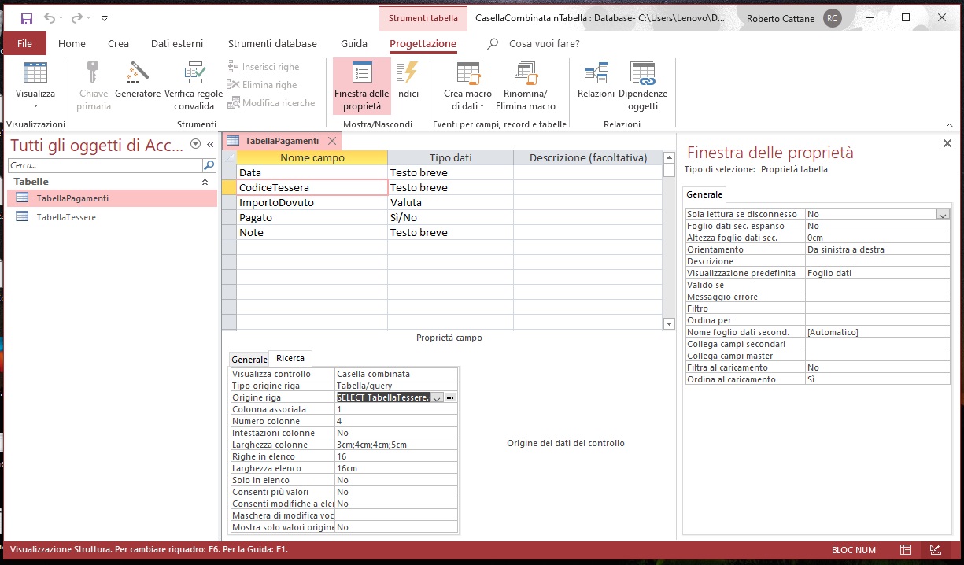Switch to Datasheet view from status bar
This screenshot has width=964, height=565.
coord(907,549)
